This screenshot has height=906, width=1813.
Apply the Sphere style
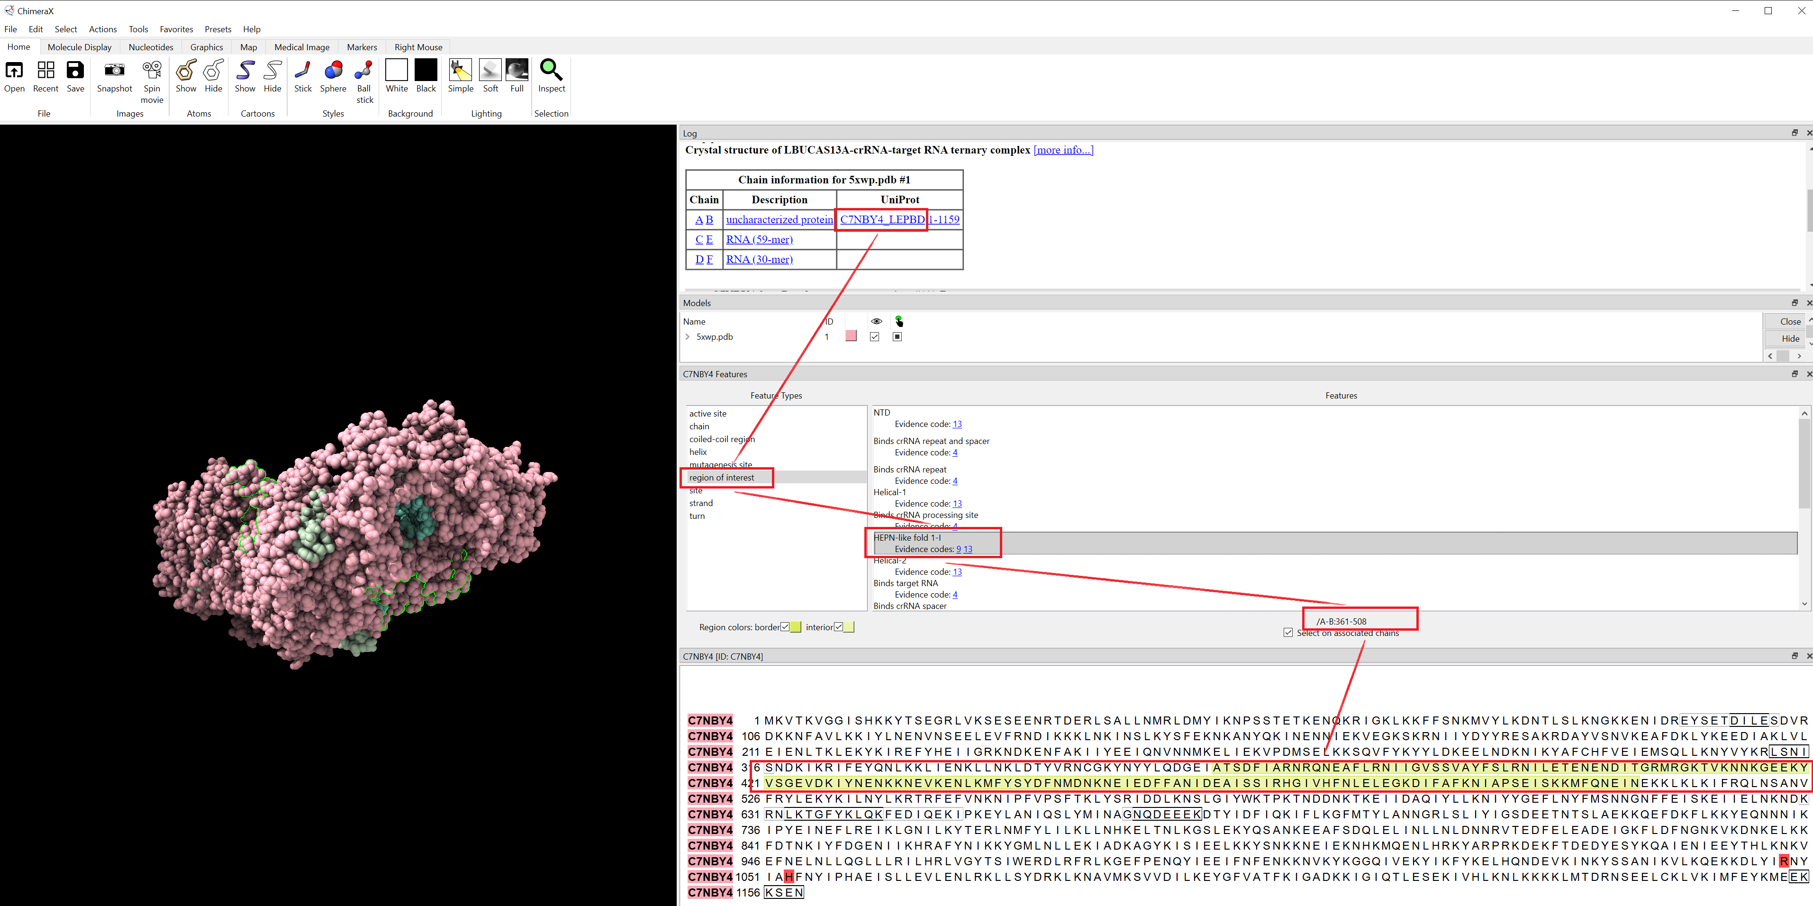click(x=333, y=70)
